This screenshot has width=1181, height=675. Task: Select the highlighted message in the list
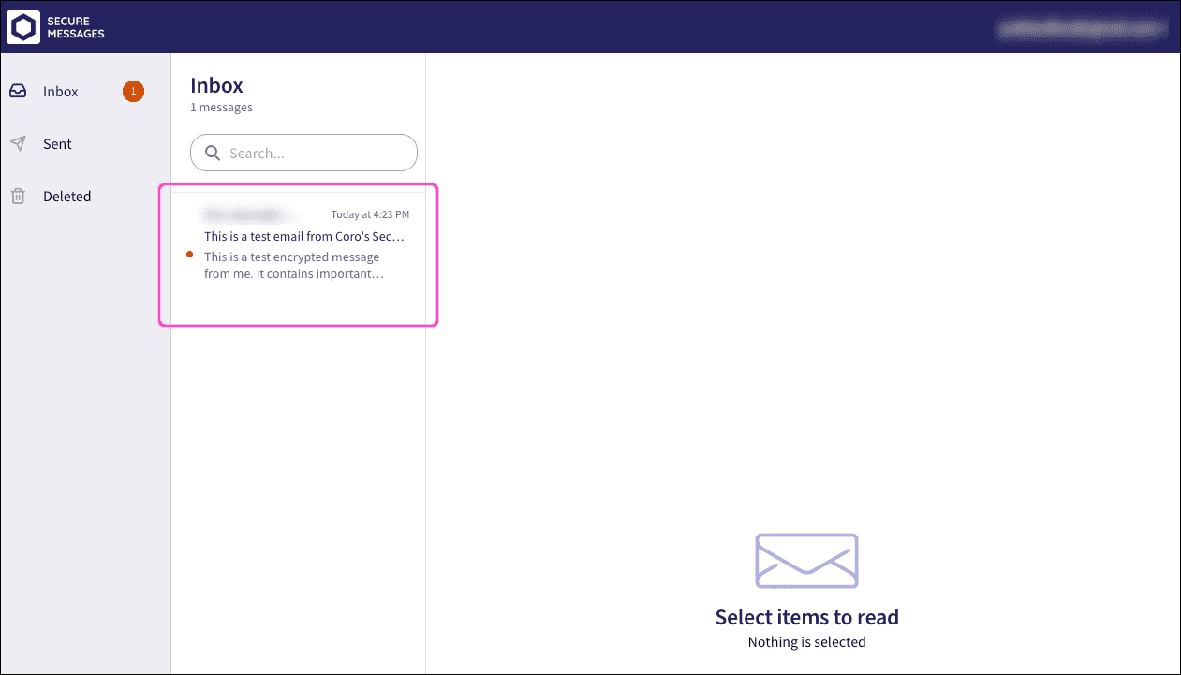coord(298,254)
